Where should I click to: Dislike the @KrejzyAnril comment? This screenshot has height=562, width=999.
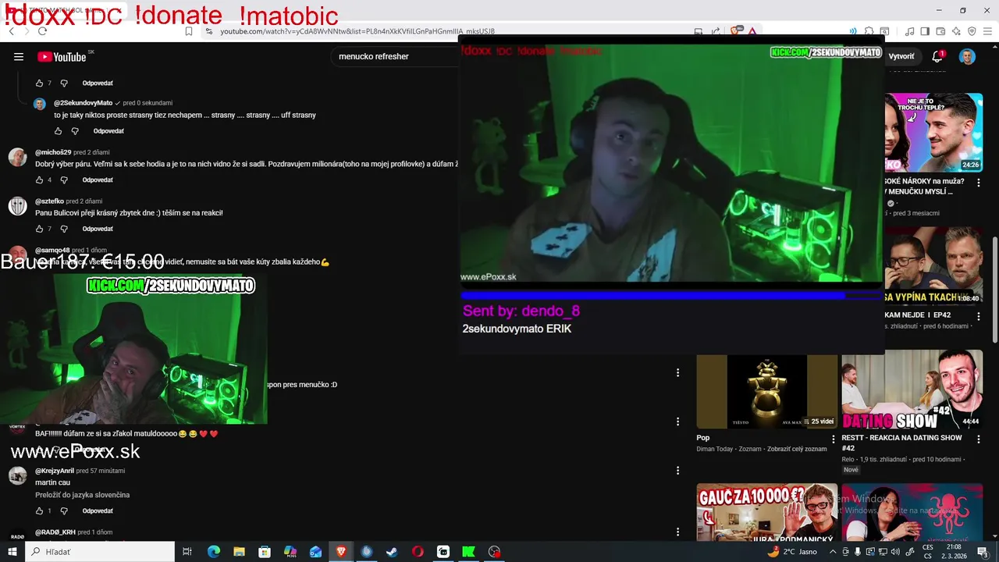pos(64,511)
